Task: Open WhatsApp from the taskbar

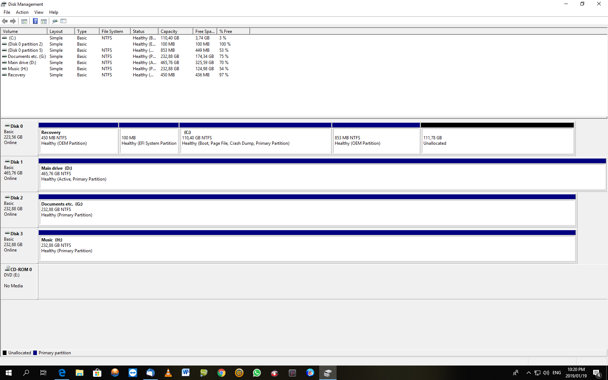Action: 257,373
